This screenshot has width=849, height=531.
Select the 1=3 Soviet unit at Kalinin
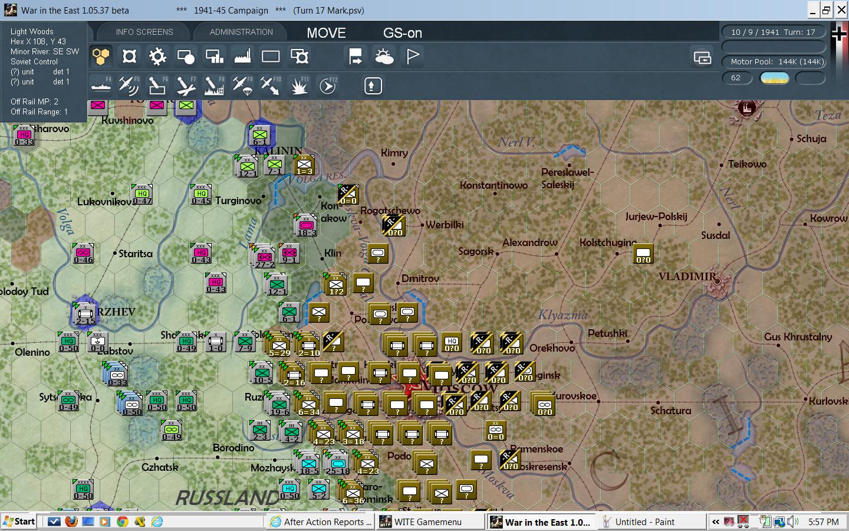[x=304, y=165]
